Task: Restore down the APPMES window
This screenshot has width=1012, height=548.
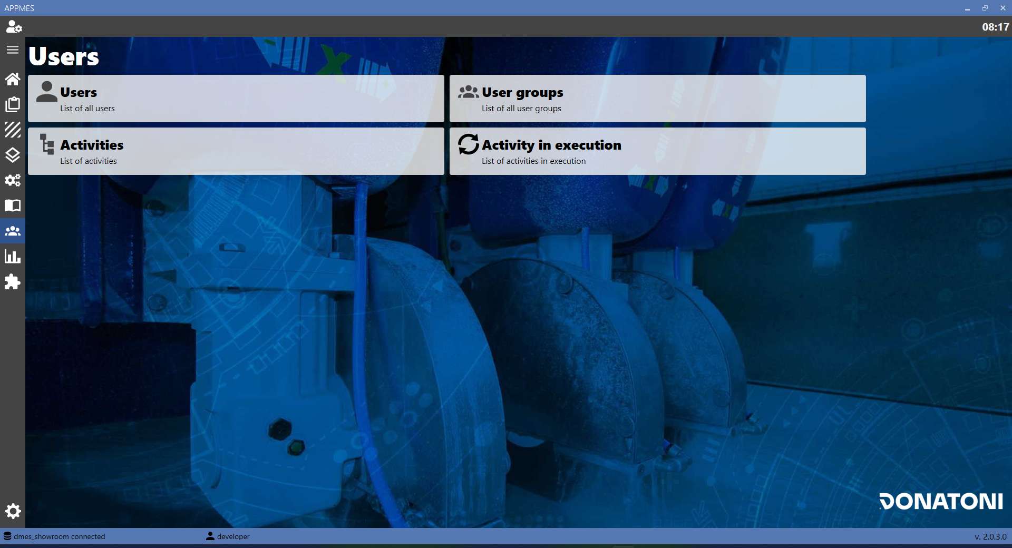Action: click(x=985, y=8)
